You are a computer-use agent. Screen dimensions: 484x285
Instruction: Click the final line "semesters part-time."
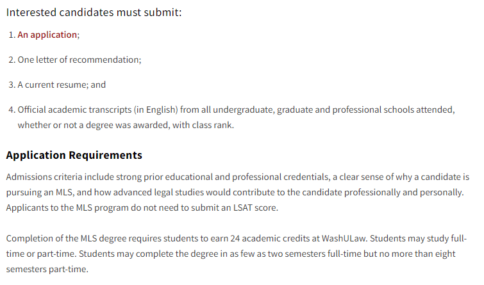[x=47, y=269]
